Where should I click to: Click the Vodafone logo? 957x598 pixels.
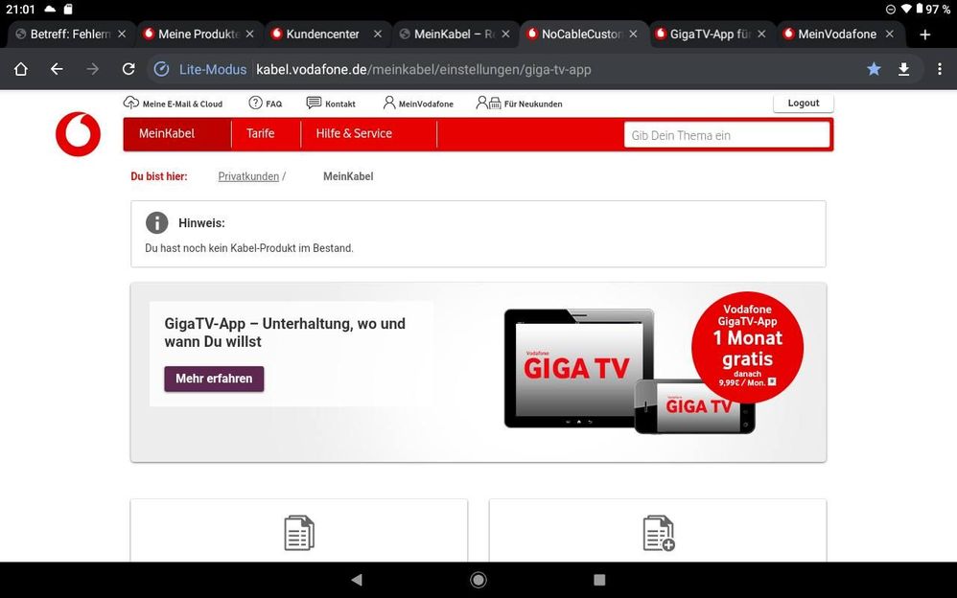78,134
